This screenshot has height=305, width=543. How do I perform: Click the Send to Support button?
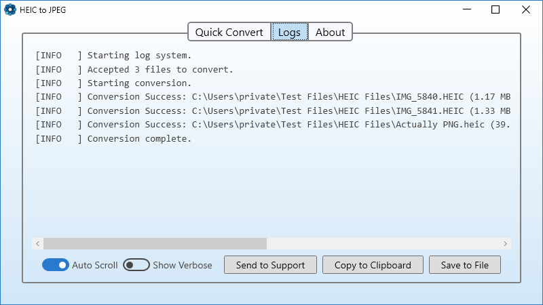coord(270,265)
